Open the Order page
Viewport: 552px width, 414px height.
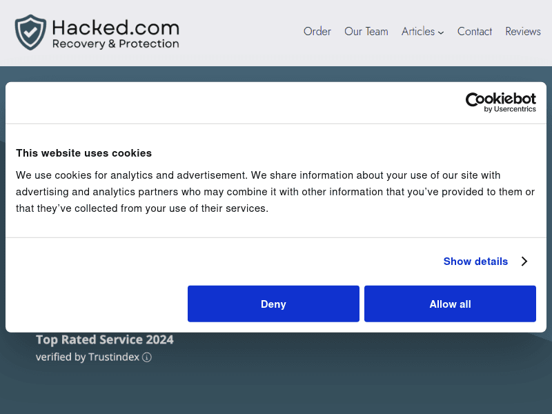[317, 32]
